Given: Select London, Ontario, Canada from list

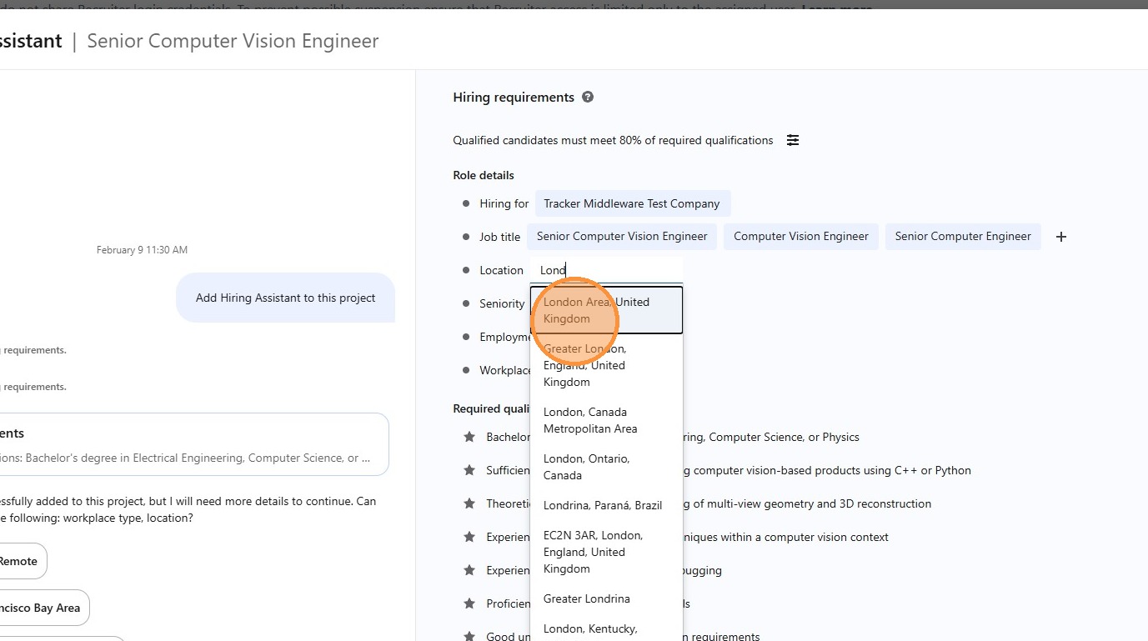Looking at the screenshot, I should pos(606,467).
